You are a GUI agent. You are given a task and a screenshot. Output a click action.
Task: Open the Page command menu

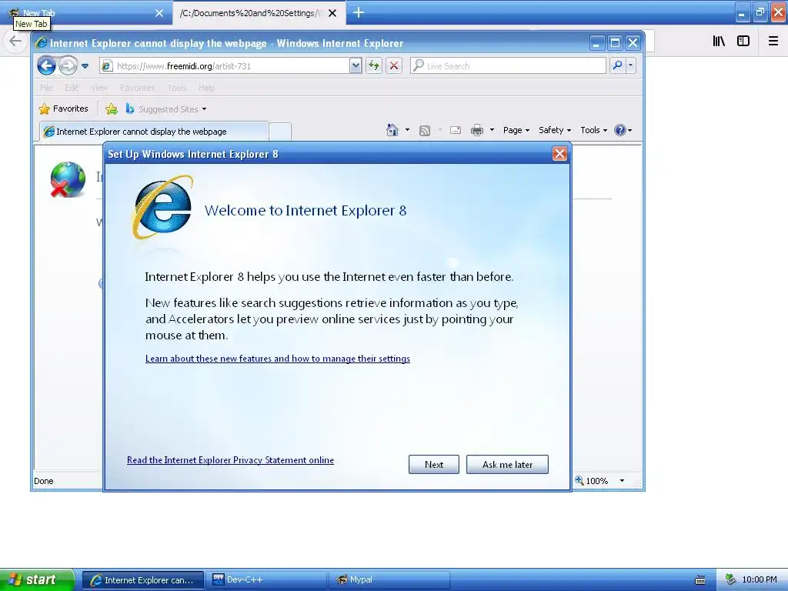click(x=516, y=130)
